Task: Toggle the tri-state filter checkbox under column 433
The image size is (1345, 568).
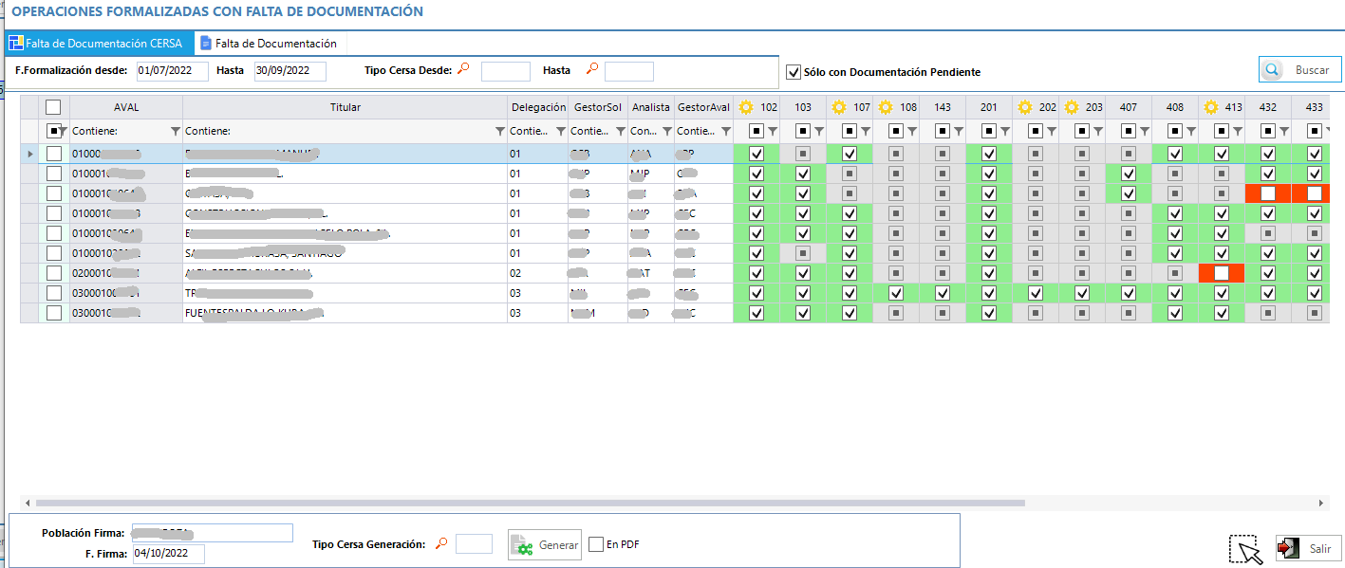Action: click(x=1315, y=131)
